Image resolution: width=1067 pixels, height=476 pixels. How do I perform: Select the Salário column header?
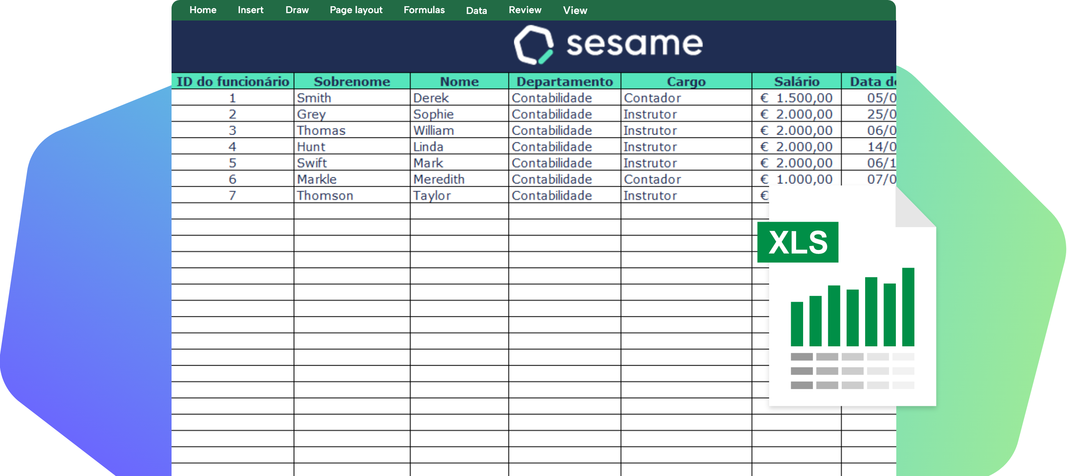(x=797, y=81)
